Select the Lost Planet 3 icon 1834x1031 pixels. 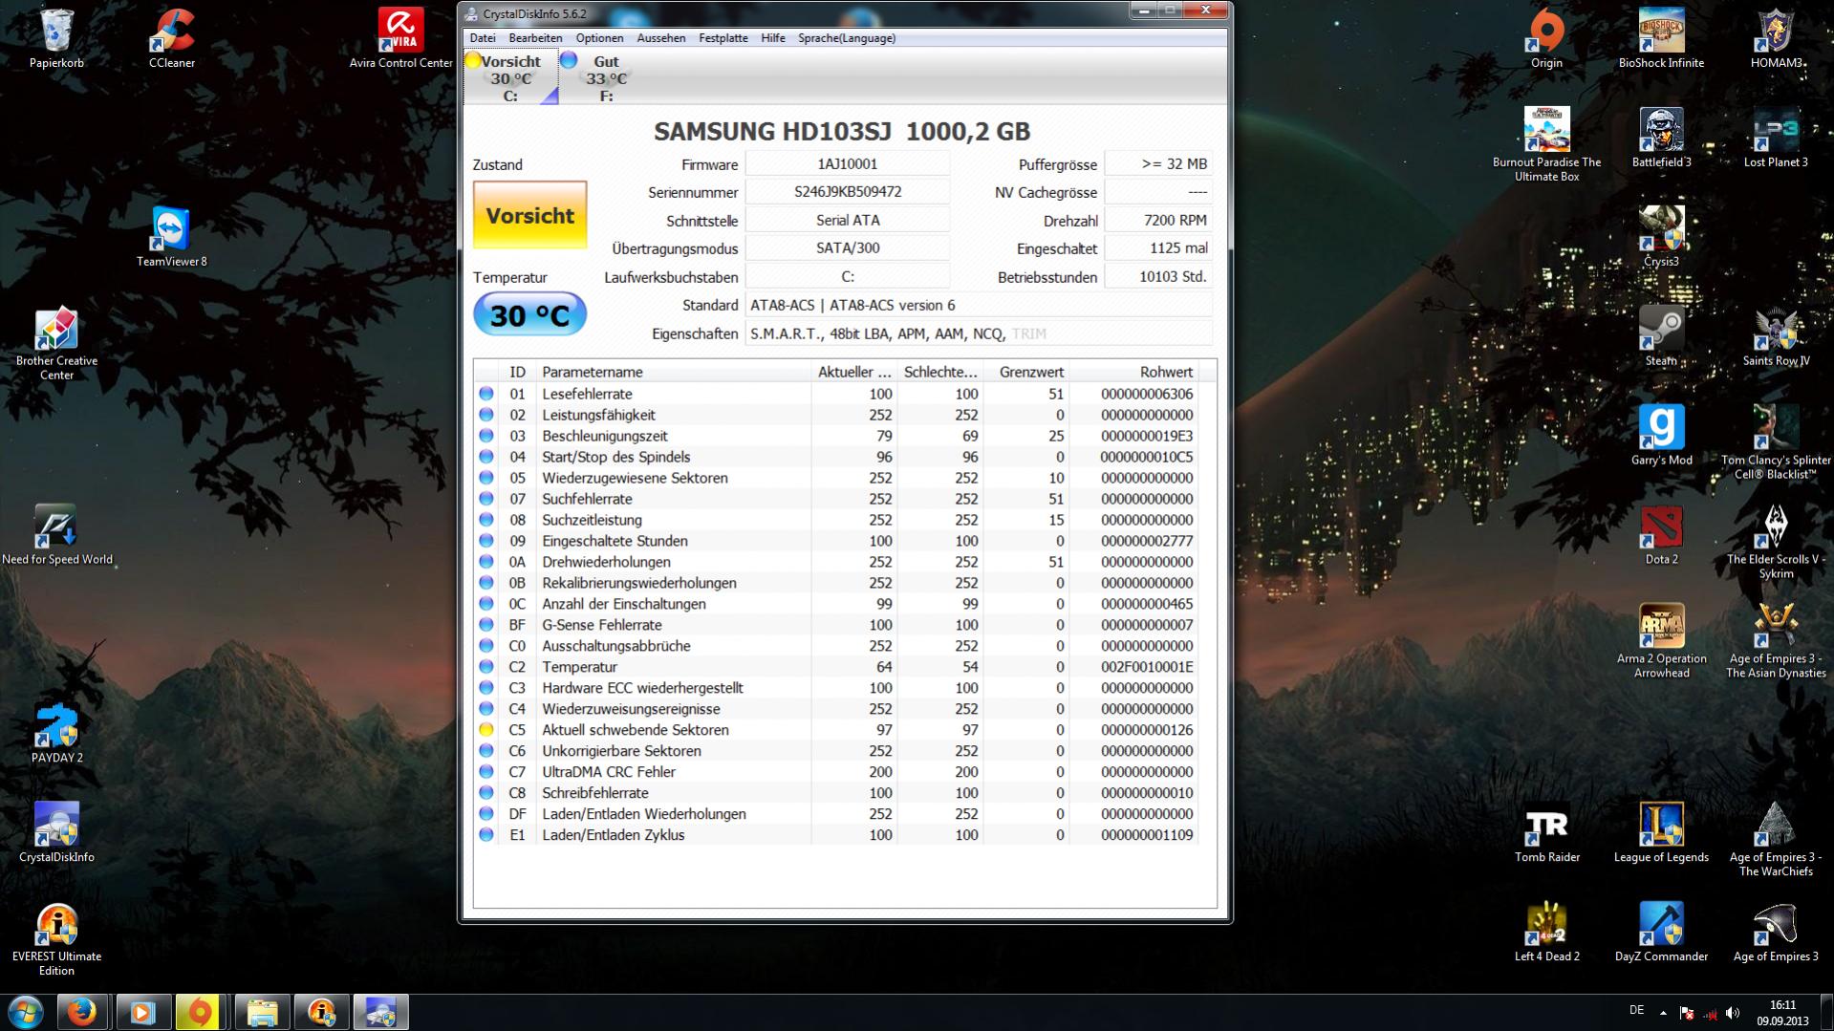(x=1776, y=138)
